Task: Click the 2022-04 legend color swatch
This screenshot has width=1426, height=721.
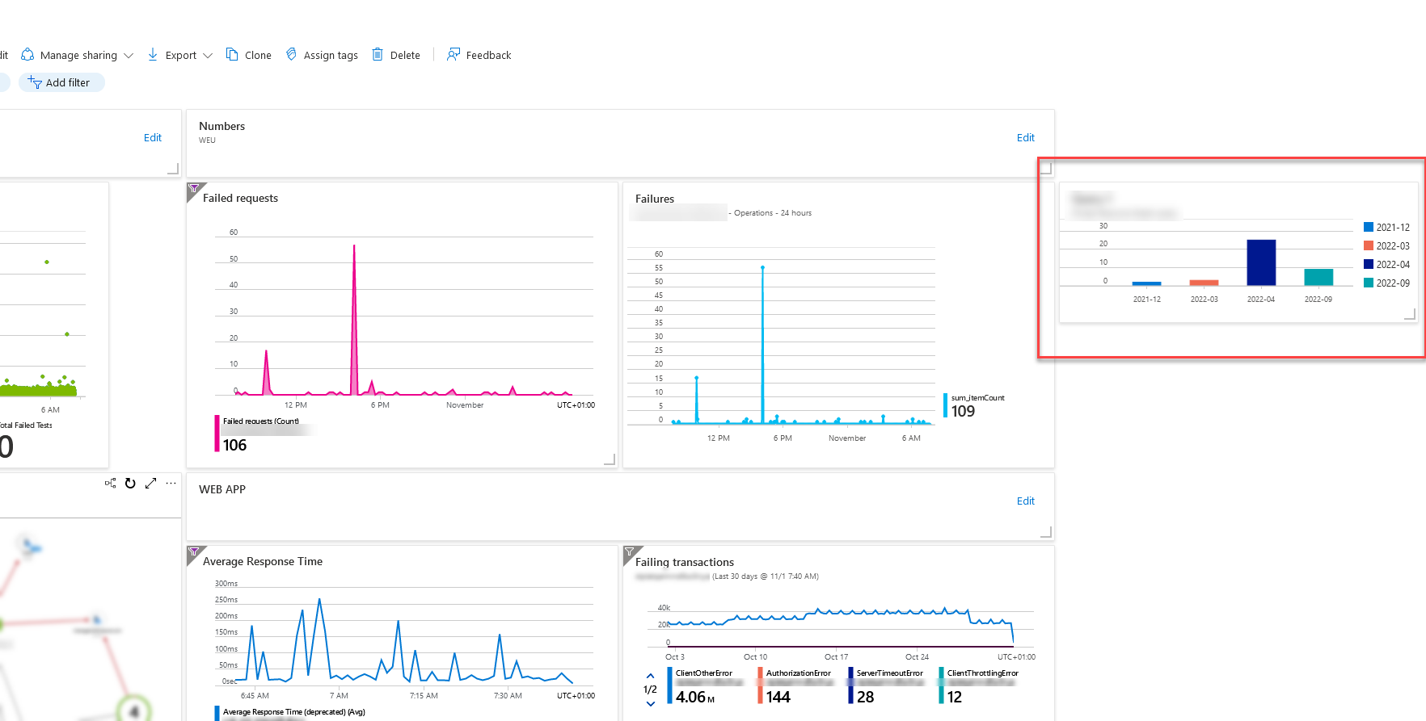Action: 1369,265
